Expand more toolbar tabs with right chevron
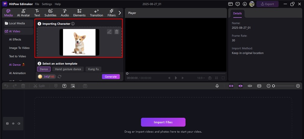The image size is (304, 139). [x=120, y=13]
